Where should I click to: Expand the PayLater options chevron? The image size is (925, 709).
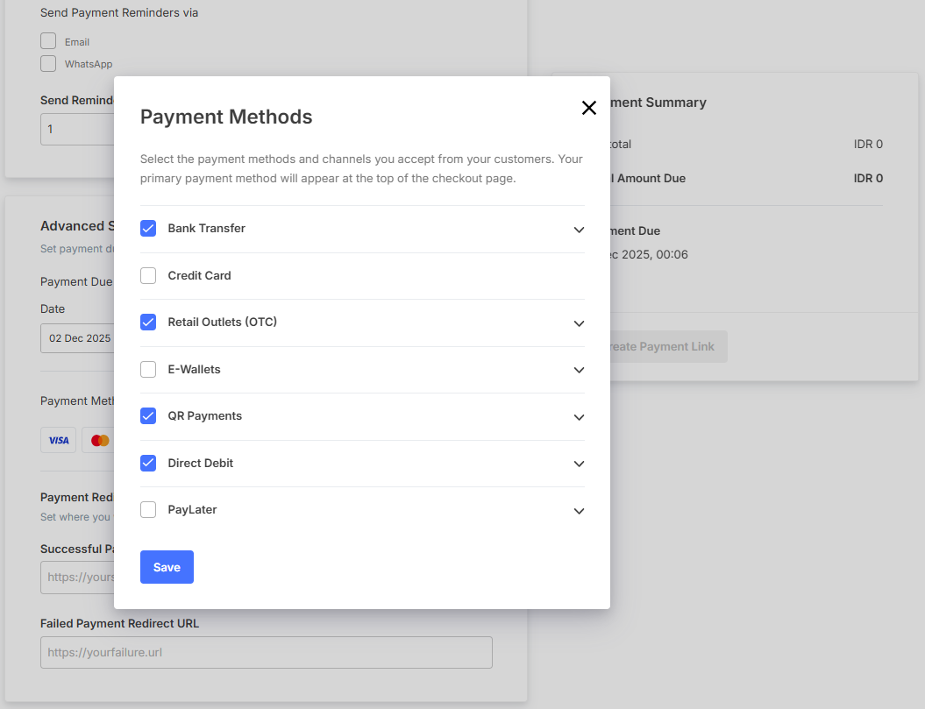click(579, 511)
